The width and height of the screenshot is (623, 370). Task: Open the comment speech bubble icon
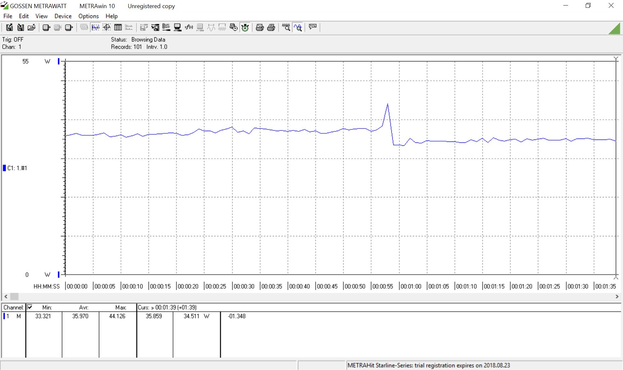312,27
